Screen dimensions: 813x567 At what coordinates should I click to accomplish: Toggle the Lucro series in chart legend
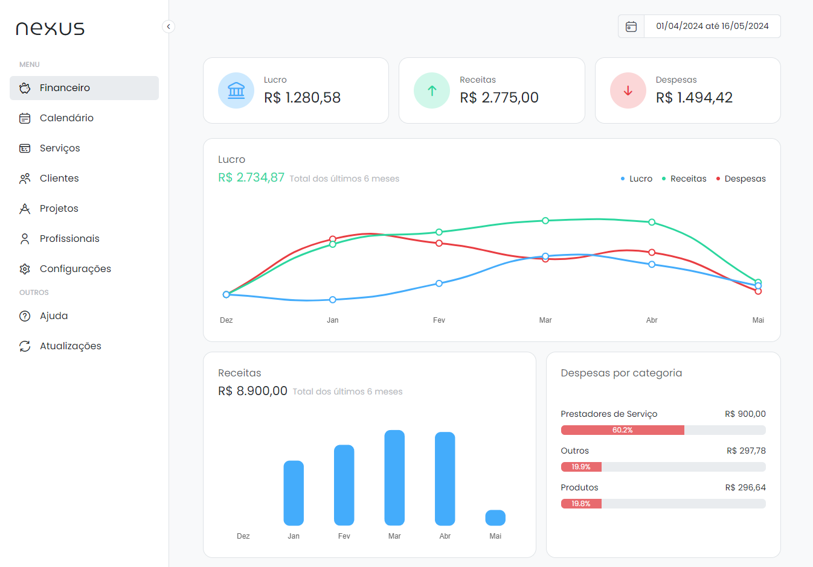[637, 179]
